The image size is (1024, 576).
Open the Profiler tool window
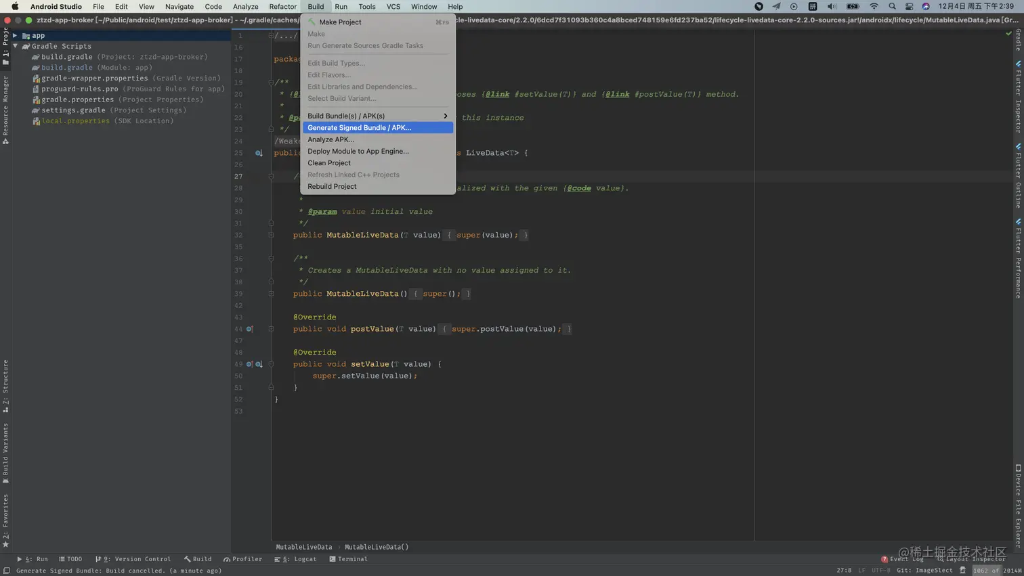click(x=242, y=559)
